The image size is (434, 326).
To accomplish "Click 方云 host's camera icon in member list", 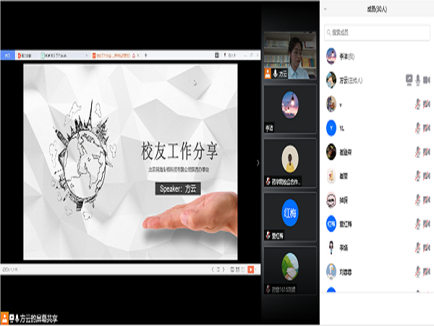I will point(427,80).
